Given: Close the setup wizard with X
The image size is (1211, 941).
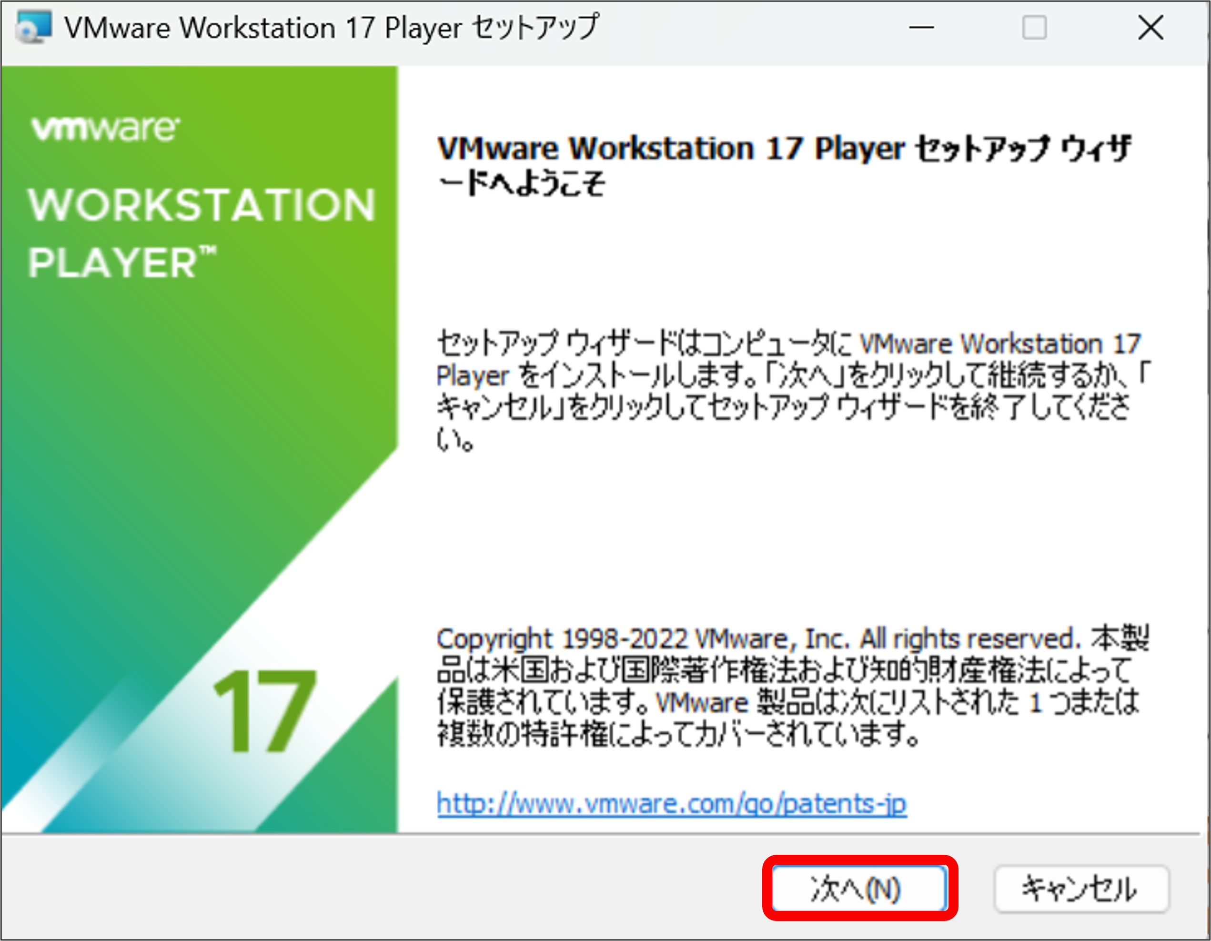Looking at the screenshot, I should (x=1150, y=27).
